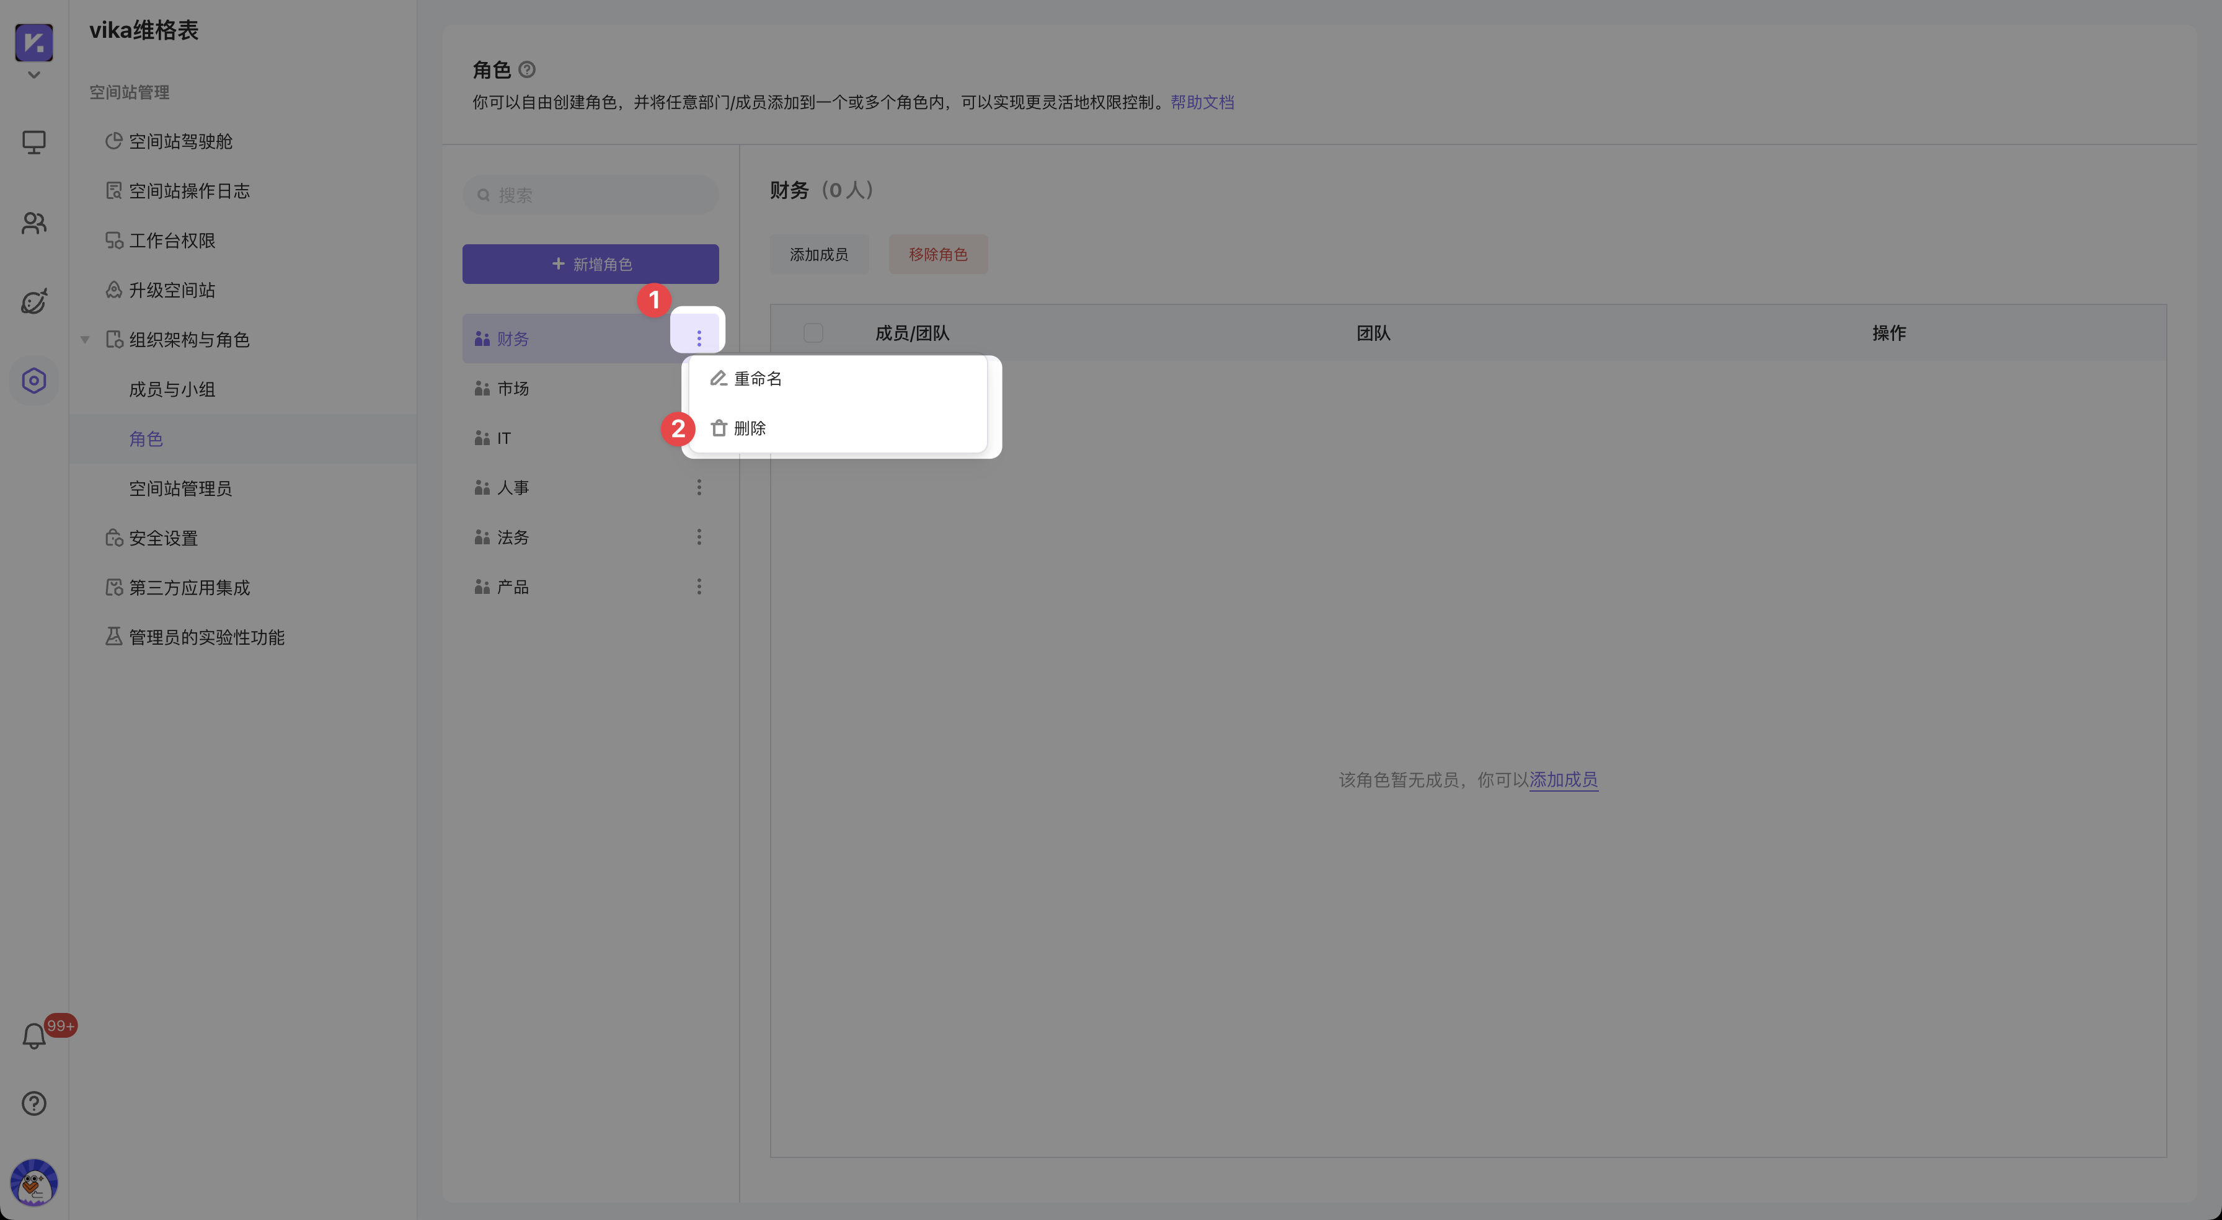2222x1220 pixels.
Task: Open more options for 财务 role
Action: coord(699,338)
